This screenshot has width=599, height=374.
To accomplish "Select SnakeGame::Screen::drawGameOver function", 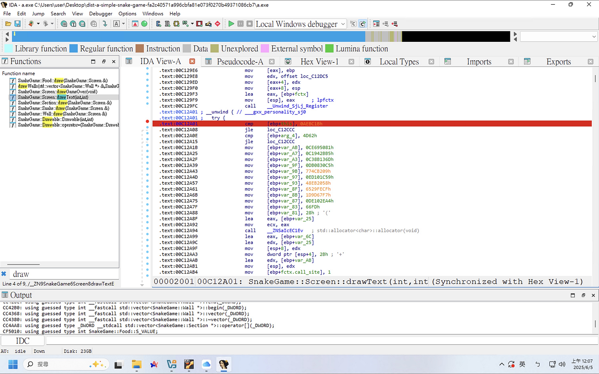I will 57,91.
